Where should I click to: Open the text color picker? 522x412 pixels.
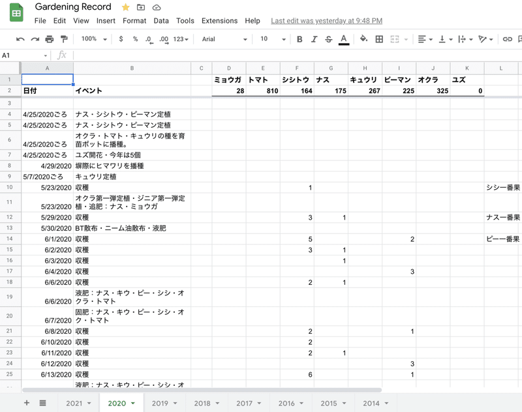click(x=344, y=40)
